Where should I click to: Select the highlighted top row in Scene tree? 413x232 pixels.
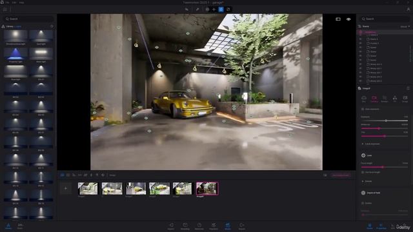point(384,32)
